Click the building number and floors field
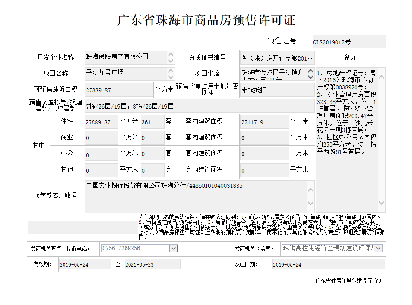 tap(199, 106)
